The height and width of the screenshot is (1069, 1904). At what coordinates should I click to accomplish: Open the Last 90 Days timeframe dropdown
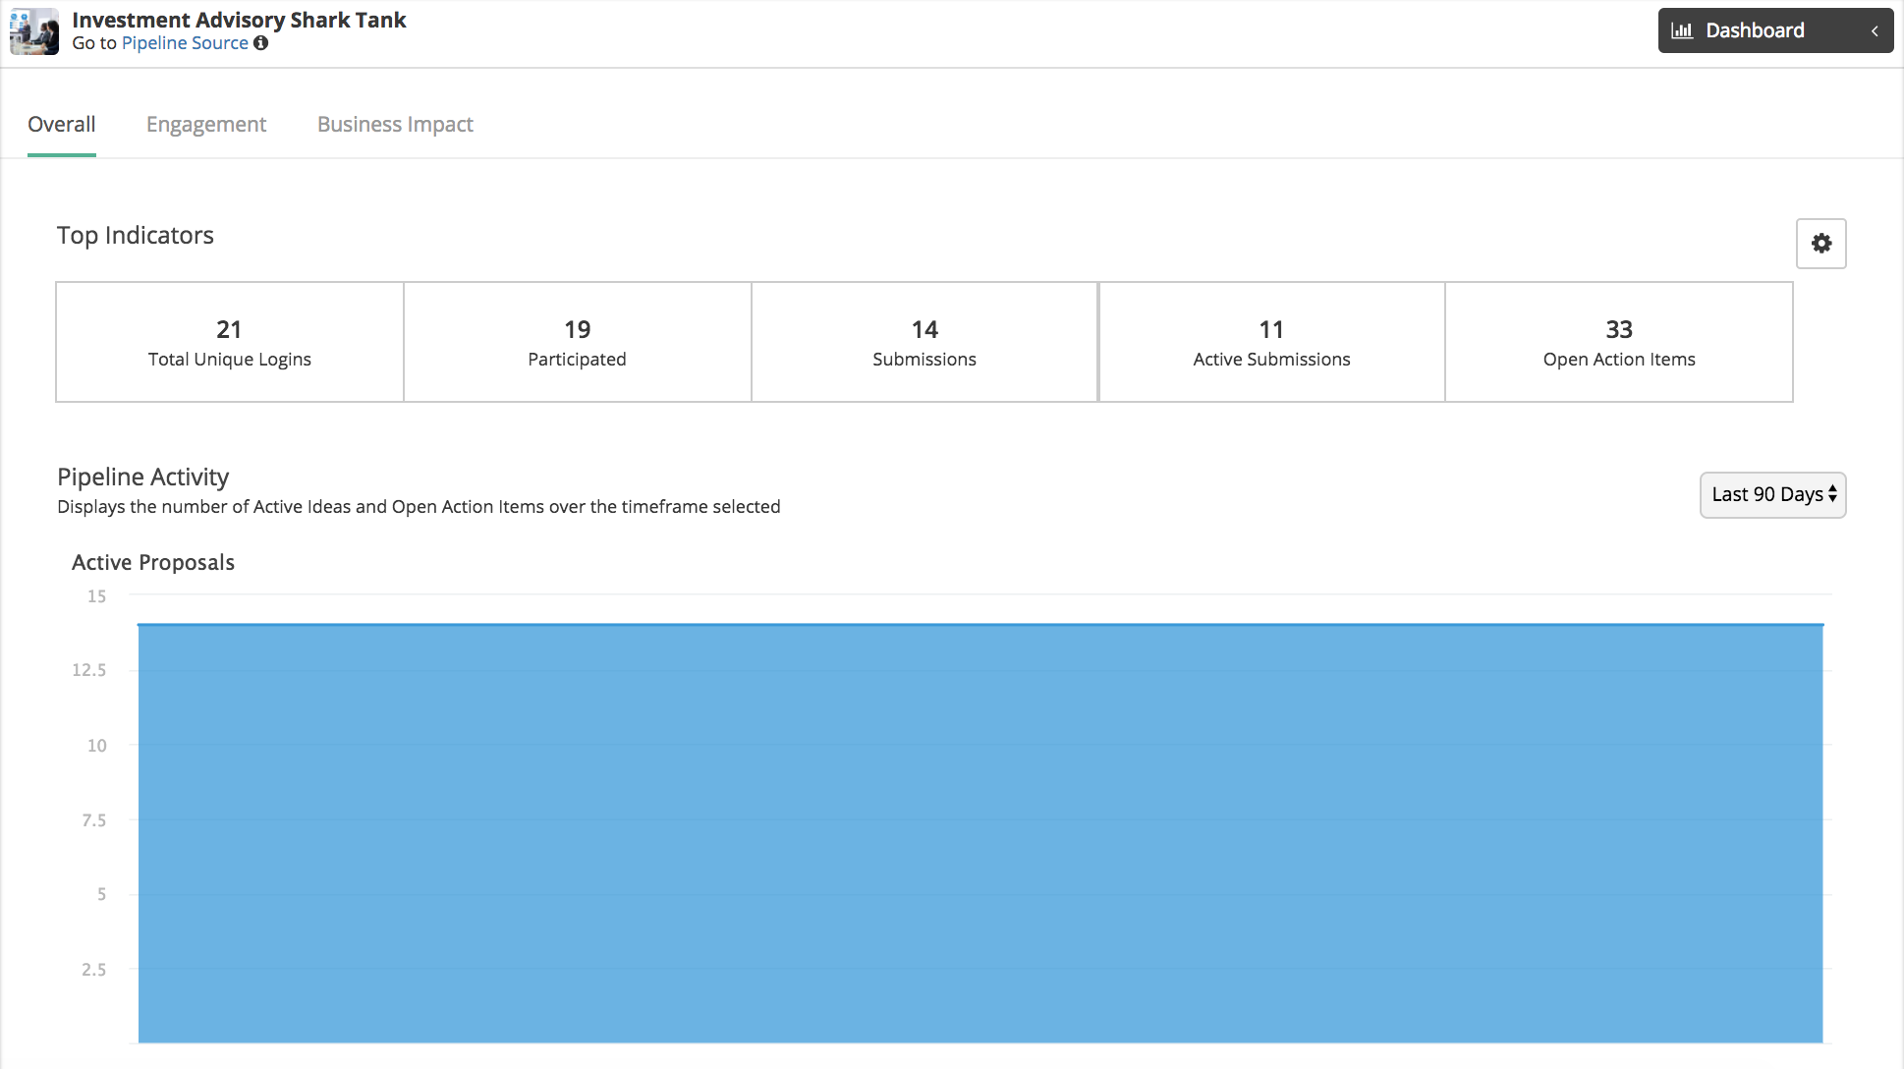1772,494
